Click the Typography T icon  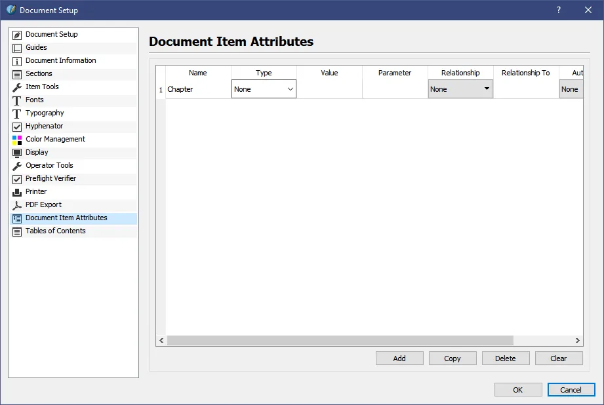point(17,113)
